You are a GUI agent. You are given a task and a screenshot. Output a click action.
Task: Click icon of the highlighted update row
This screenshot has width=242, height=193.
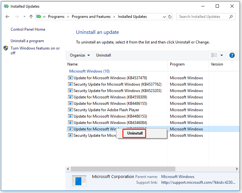(71, 129)
